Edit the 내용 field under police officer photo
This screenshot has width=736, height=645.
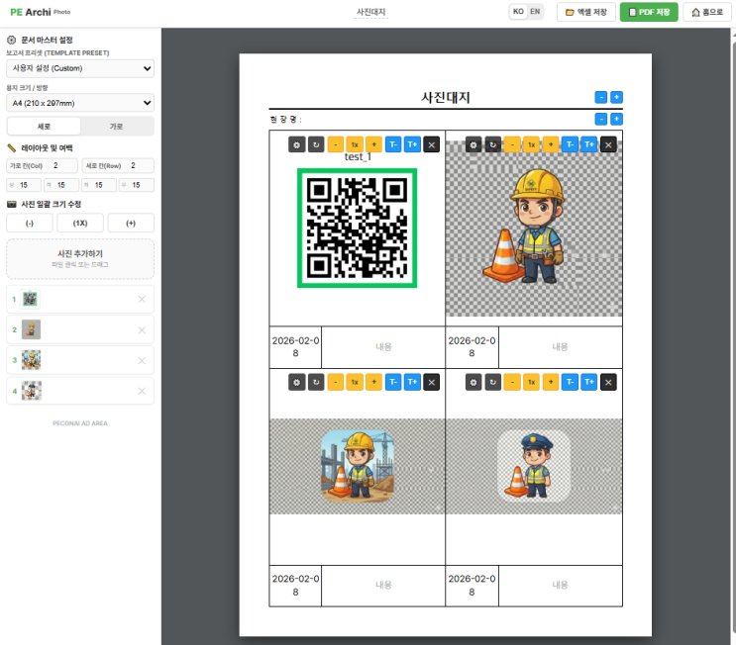560,585
